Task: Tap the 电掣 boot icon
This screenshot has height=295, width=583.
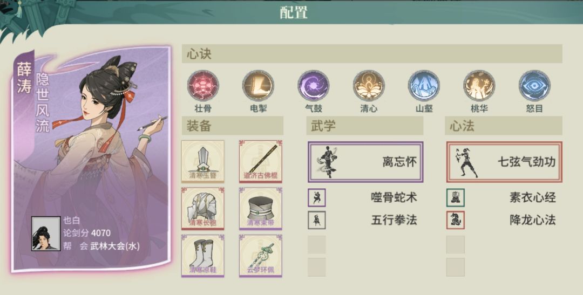Action: coord(258,86)
